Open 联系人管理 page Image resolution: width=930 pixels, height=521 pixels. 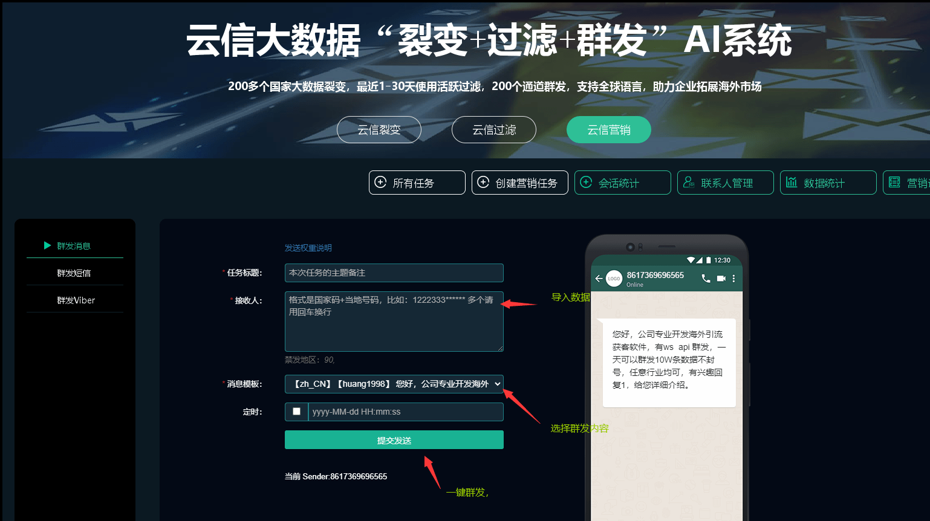coord(726,183)
